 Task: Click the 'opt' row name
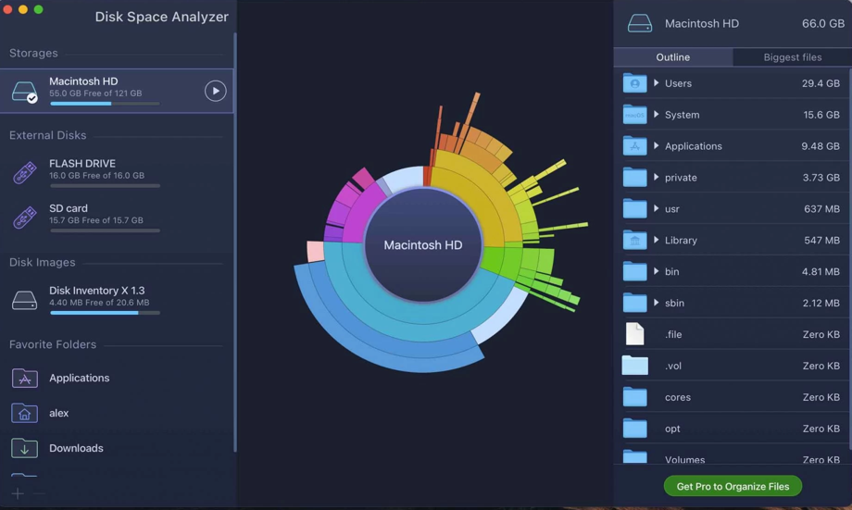point(672,429)
